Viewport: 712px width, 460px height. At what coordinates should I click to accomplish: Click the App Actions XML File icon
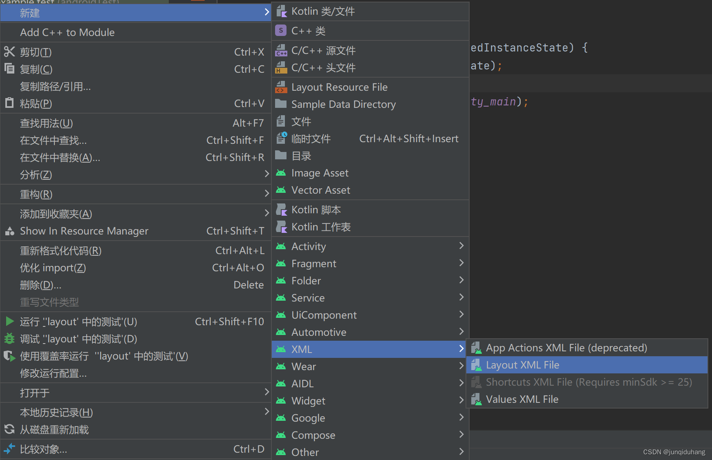click(x=476, y=348)
